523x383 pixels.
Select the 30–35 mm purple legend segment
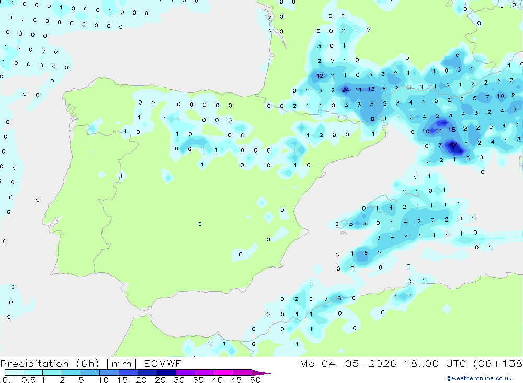186,373
